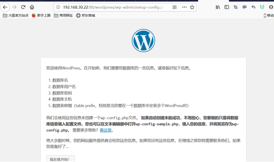Reload the current page
The image size is (274, 162).
[x=23, y=7]
